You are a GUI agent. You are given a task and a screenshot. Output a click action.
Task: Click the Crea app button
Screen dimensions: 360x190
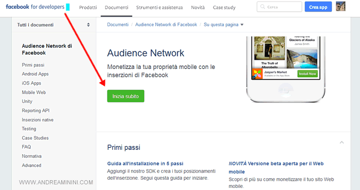click(318, 7)
